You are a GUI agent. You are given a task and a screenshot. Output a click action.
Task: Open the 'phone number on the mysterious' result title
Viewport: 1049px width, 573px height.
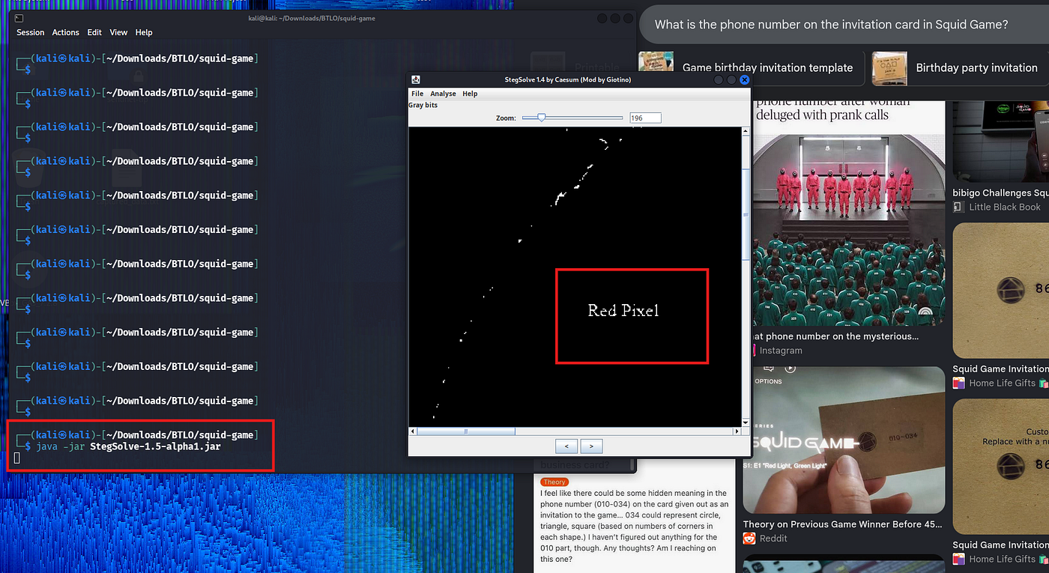tap(835, 336)
